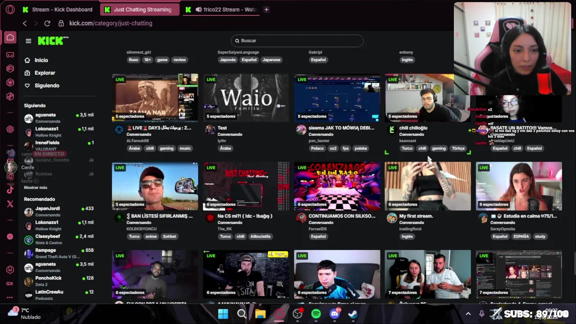
Task: Focus the Buscar search field
Action: 297,40
